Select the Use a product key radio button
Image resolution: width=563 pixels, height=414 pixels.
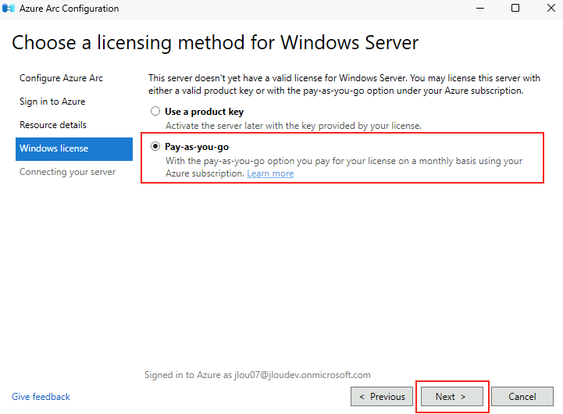[155, 111]
